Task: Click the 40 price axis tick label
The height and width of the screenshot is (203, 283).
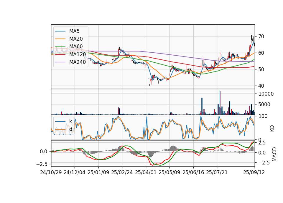Action: pos(261,86)
